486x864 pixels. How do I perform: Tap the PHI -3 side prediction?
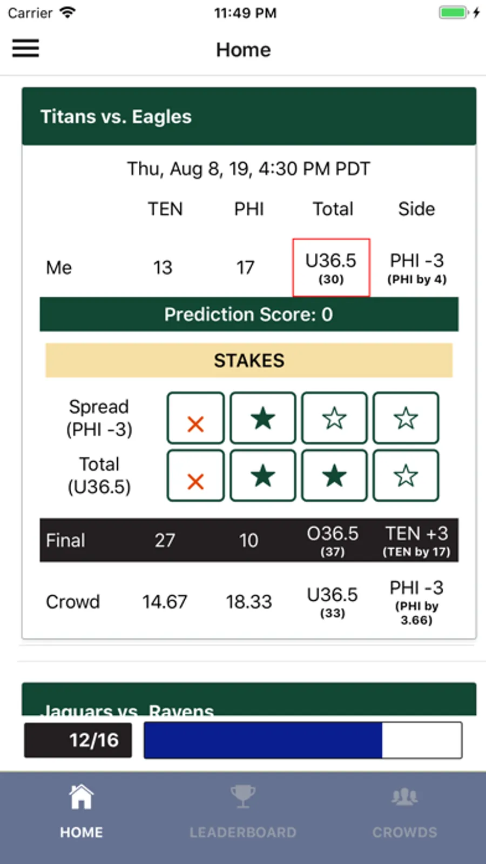(x=416, y=268)
